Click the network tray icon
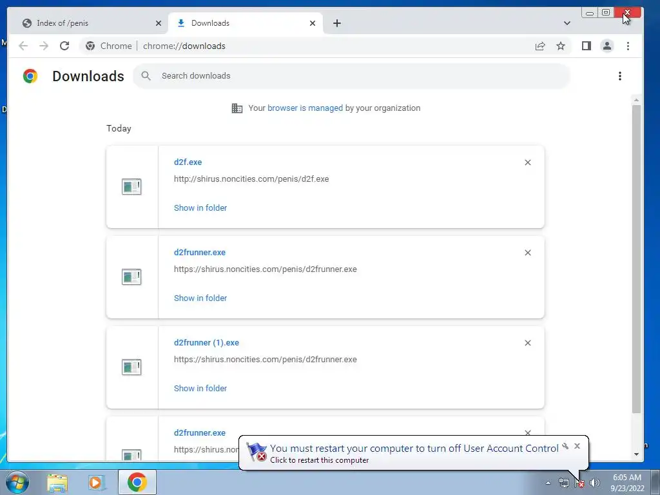The height and width of the screenshot is (495, 660). (563, 483)
